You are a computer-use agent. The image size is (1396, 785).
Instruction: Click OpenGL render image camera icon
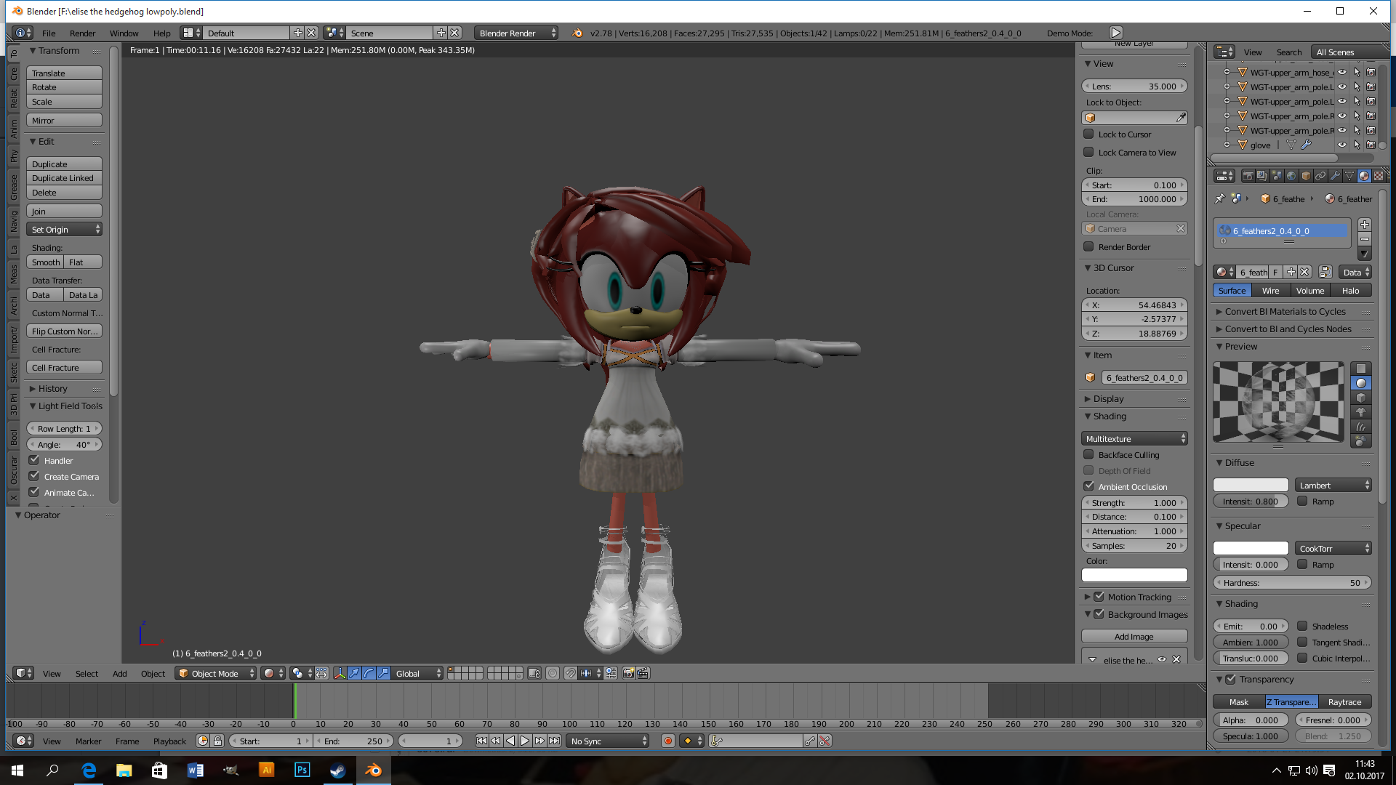(628, 673)
